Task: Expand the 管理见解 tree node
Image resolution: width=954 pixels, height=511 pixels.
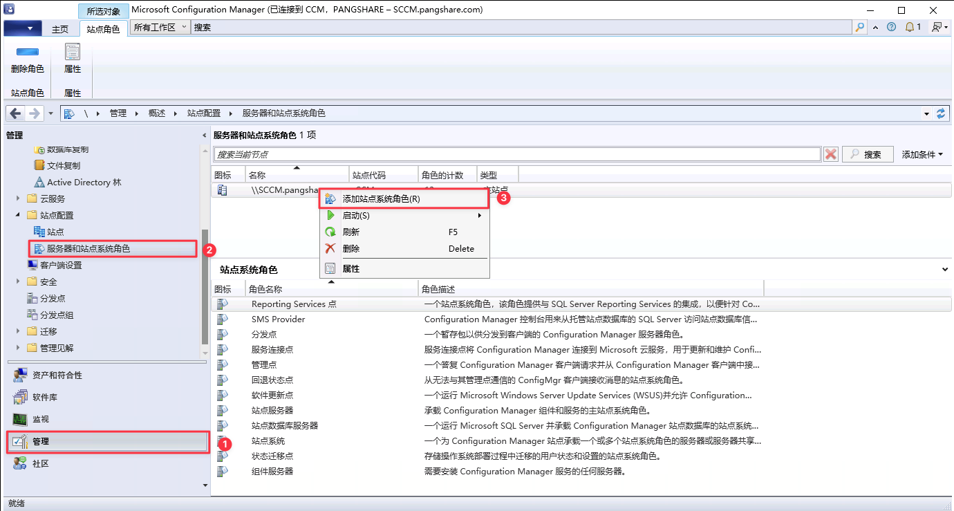Action: click(18, 348)
